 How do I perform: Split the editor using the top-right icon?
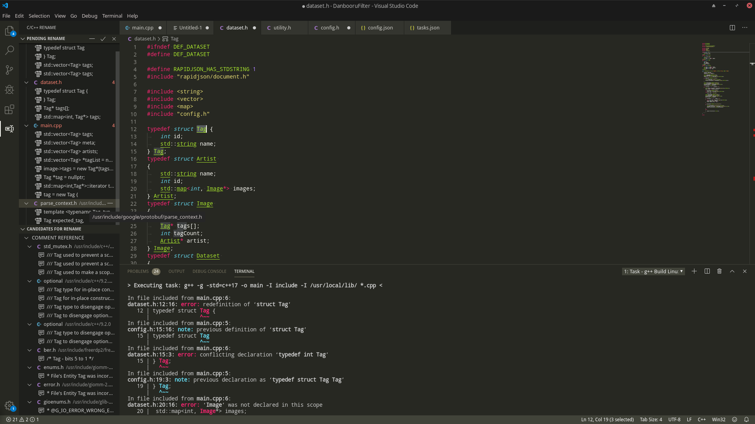pos(733,27)
